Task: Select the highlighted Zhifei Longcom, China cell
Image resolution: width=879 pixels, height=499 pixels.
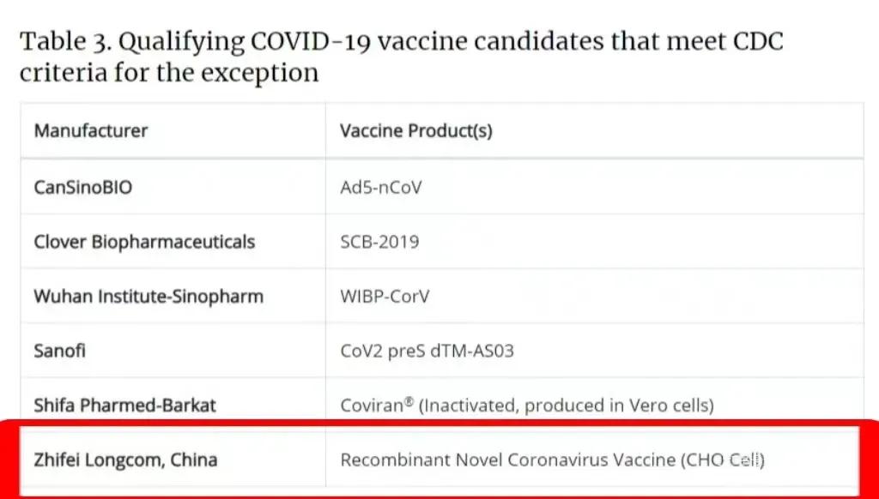Action: point(125,460)
